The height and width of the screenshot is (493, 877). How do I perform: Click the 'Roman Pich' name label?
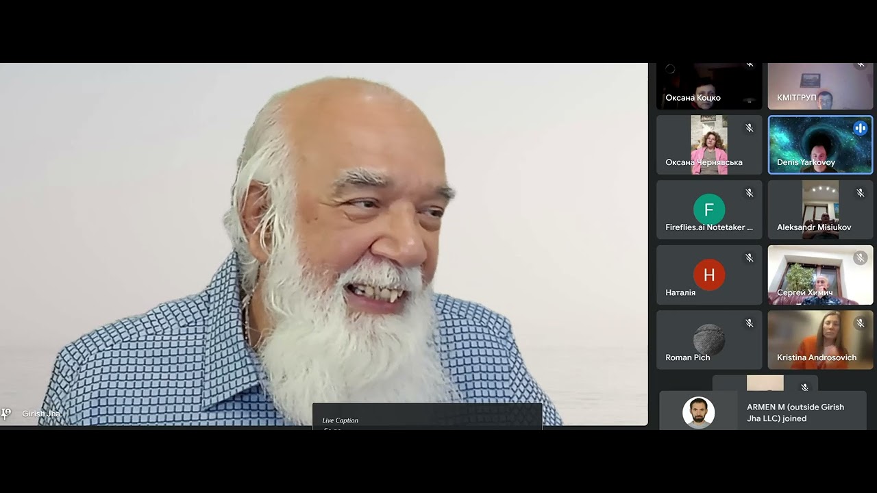(x=687, y=357)
